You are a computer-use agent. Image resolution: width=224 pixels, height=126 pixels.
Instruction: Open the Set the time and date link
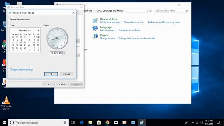click(x=110, y=22)
